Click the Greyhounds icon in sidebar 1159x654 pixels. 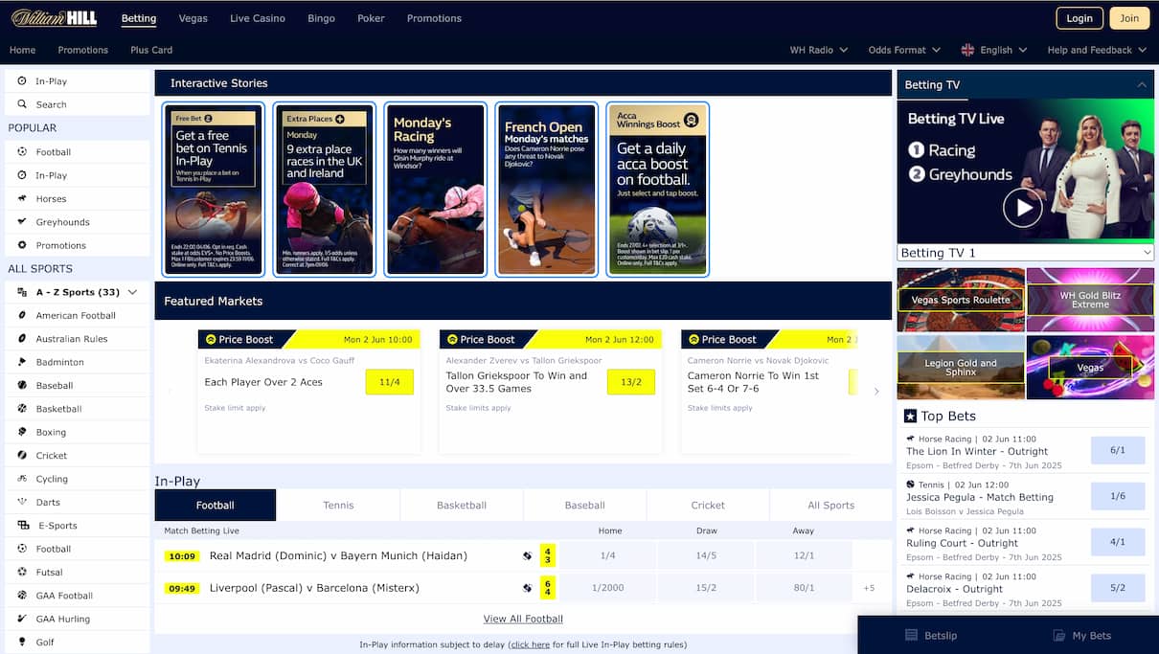pos(22,221)
